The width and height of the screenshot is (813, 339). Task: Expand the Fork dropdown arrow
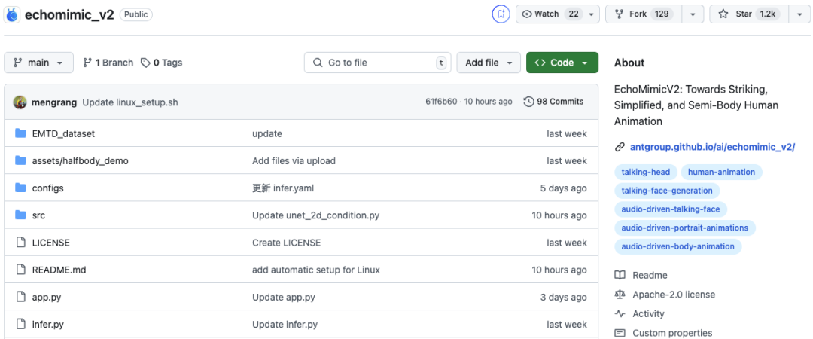[693, 14]
